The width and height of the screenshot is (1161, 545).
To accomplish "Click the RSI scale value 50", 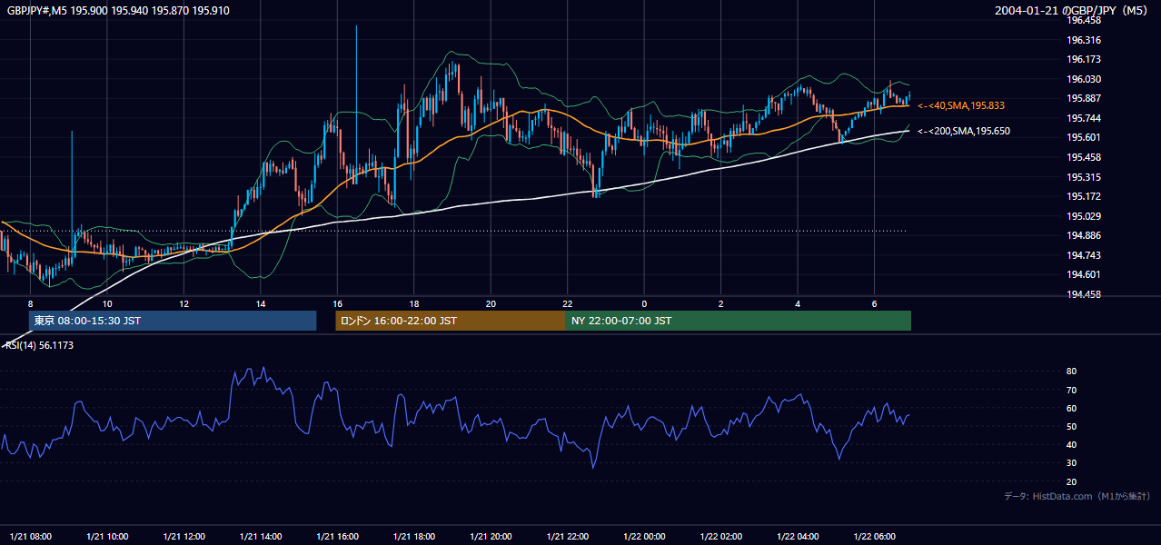I will coord(1071,426).
